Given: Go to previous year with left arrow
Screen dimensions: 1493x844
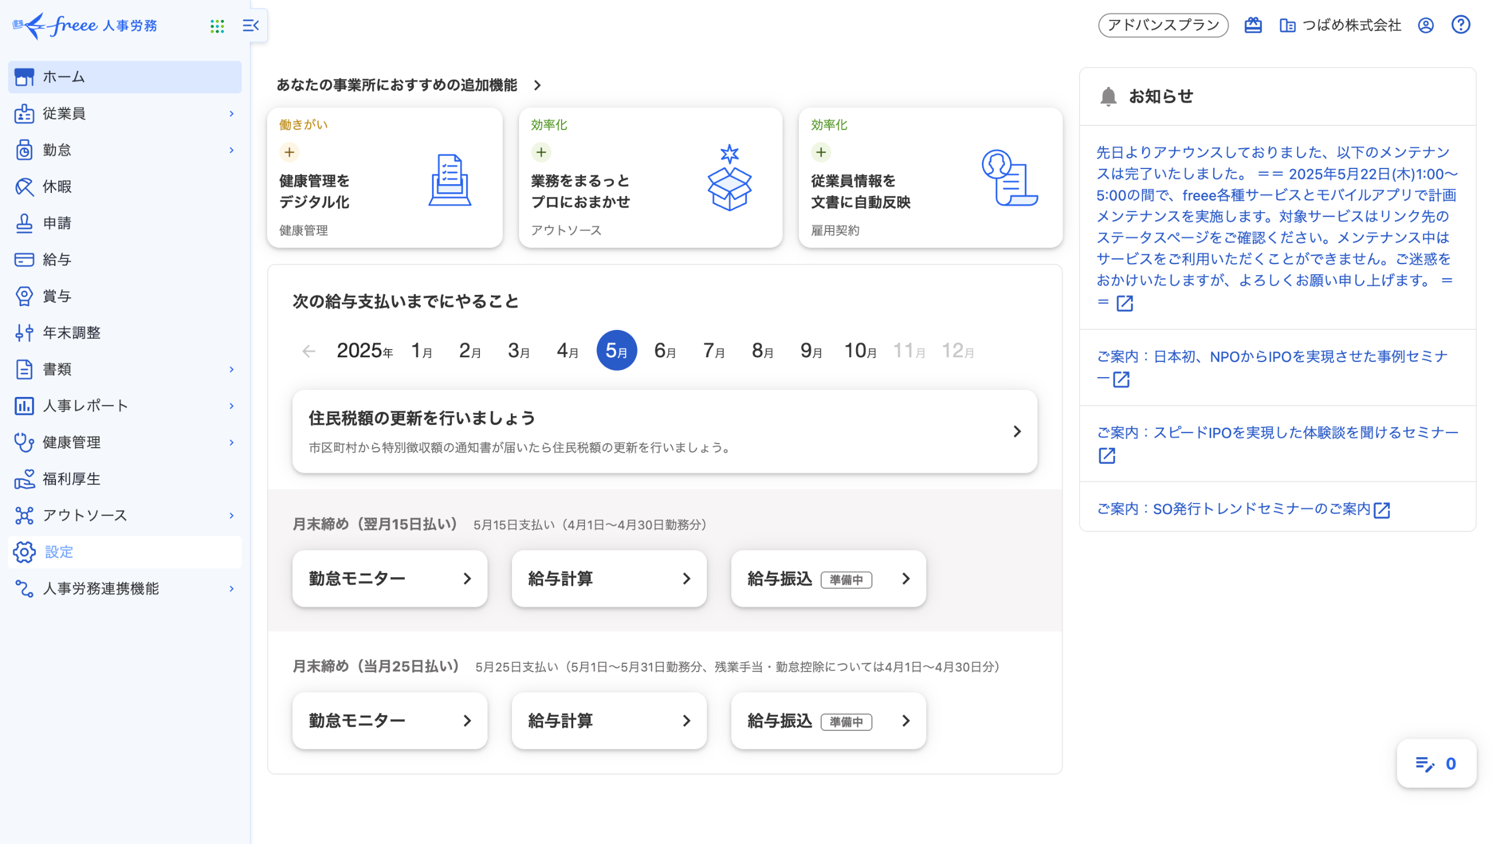Looking at the screenshot, I should (309, 351).
